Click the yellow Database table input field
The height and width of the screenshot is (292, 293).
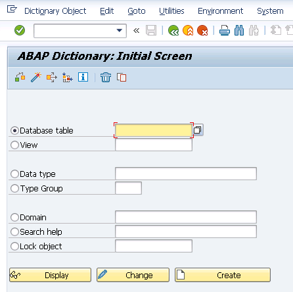click(x=154, y=130)
